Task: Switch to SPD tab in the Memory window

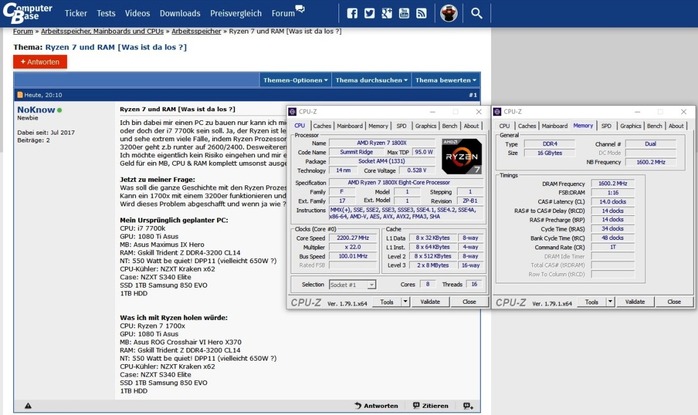Action: click(606, 126)
